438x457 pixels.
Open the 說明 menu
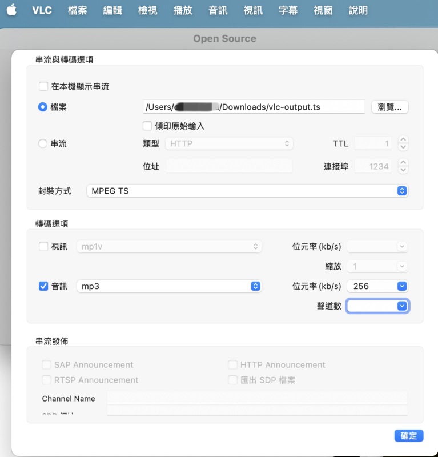point(358,10)
